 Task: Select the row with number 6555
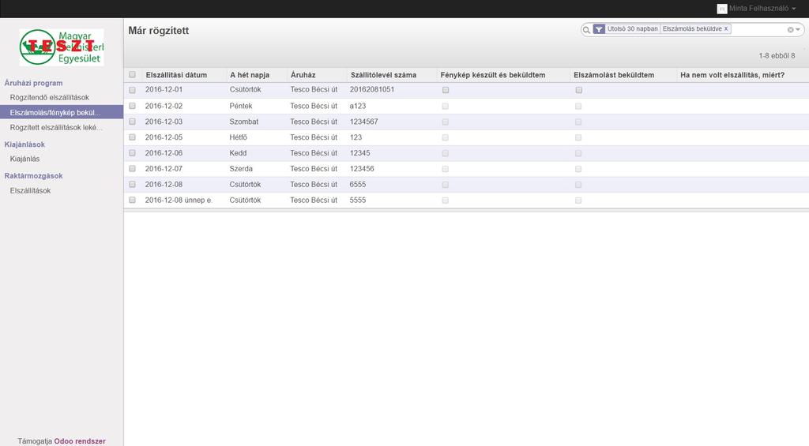[x=132, y=184]
